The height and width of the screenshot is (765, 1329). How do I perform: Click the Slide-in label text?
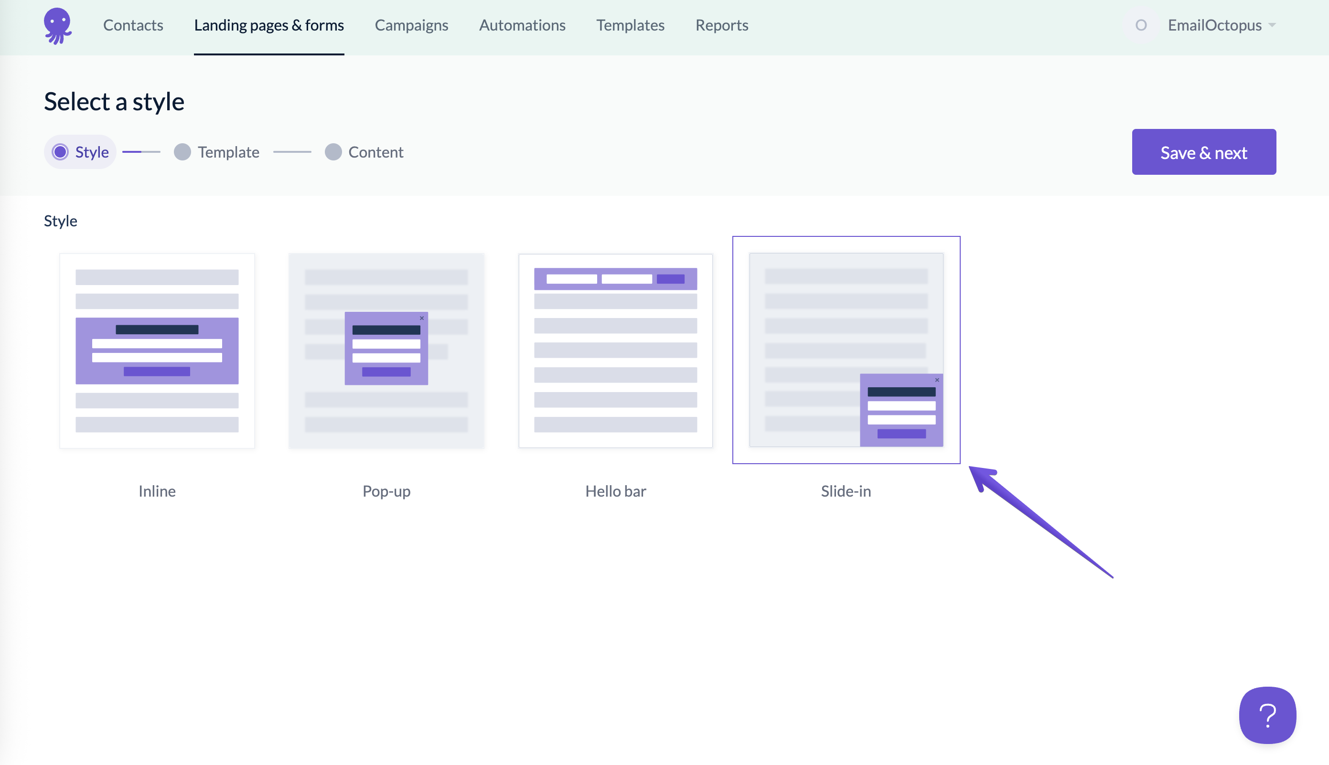pyautogui.click(x=846, y=491)
